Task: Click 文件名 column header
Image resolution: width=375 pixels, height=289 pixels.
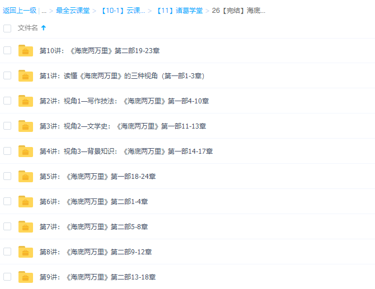Action: click(28, 28)
